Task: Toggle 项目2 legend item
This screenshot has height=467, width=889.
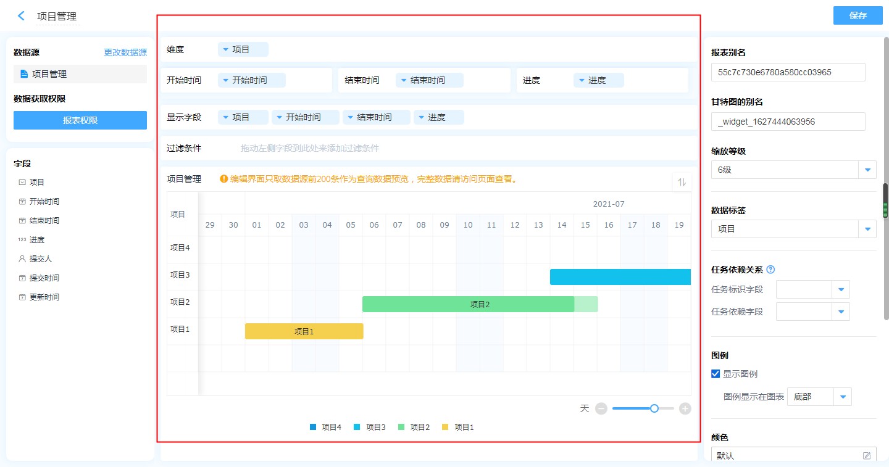Action: (x=414, y=427)
